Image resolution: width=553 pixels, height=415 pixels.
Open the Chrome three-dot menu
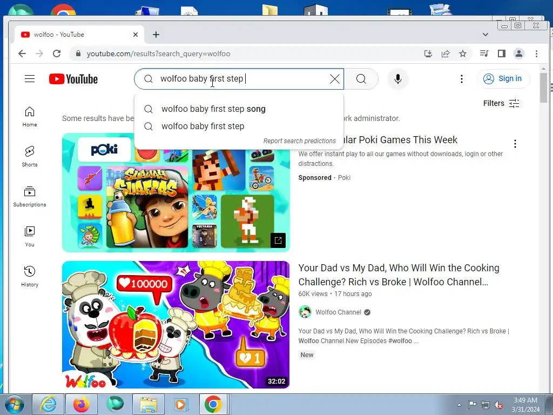536,53
